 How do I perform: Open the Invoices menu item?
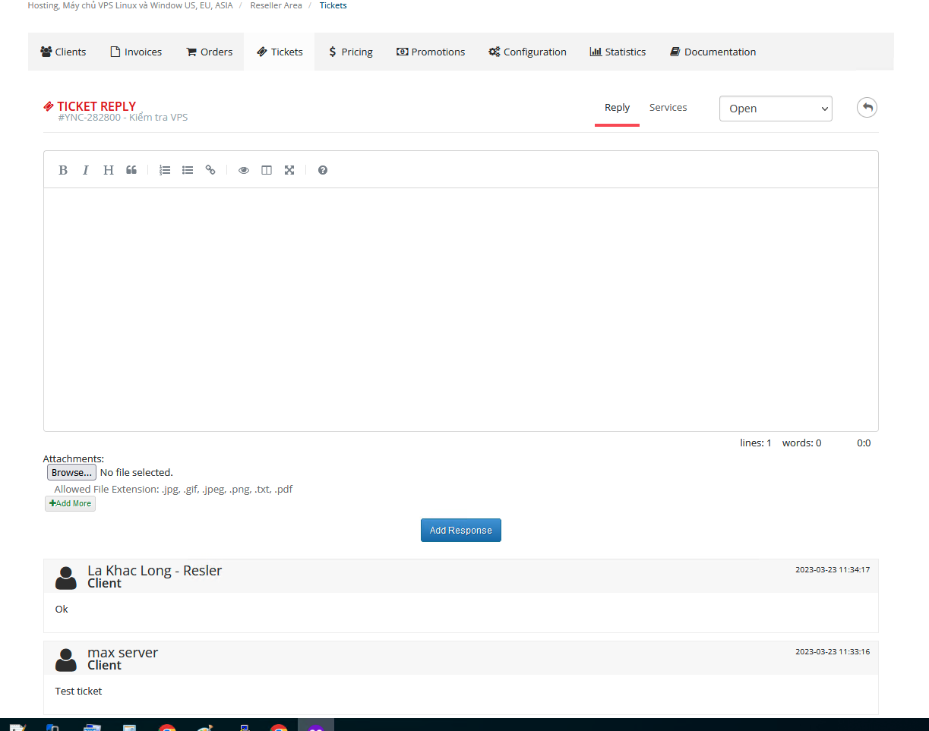[136, 52]
